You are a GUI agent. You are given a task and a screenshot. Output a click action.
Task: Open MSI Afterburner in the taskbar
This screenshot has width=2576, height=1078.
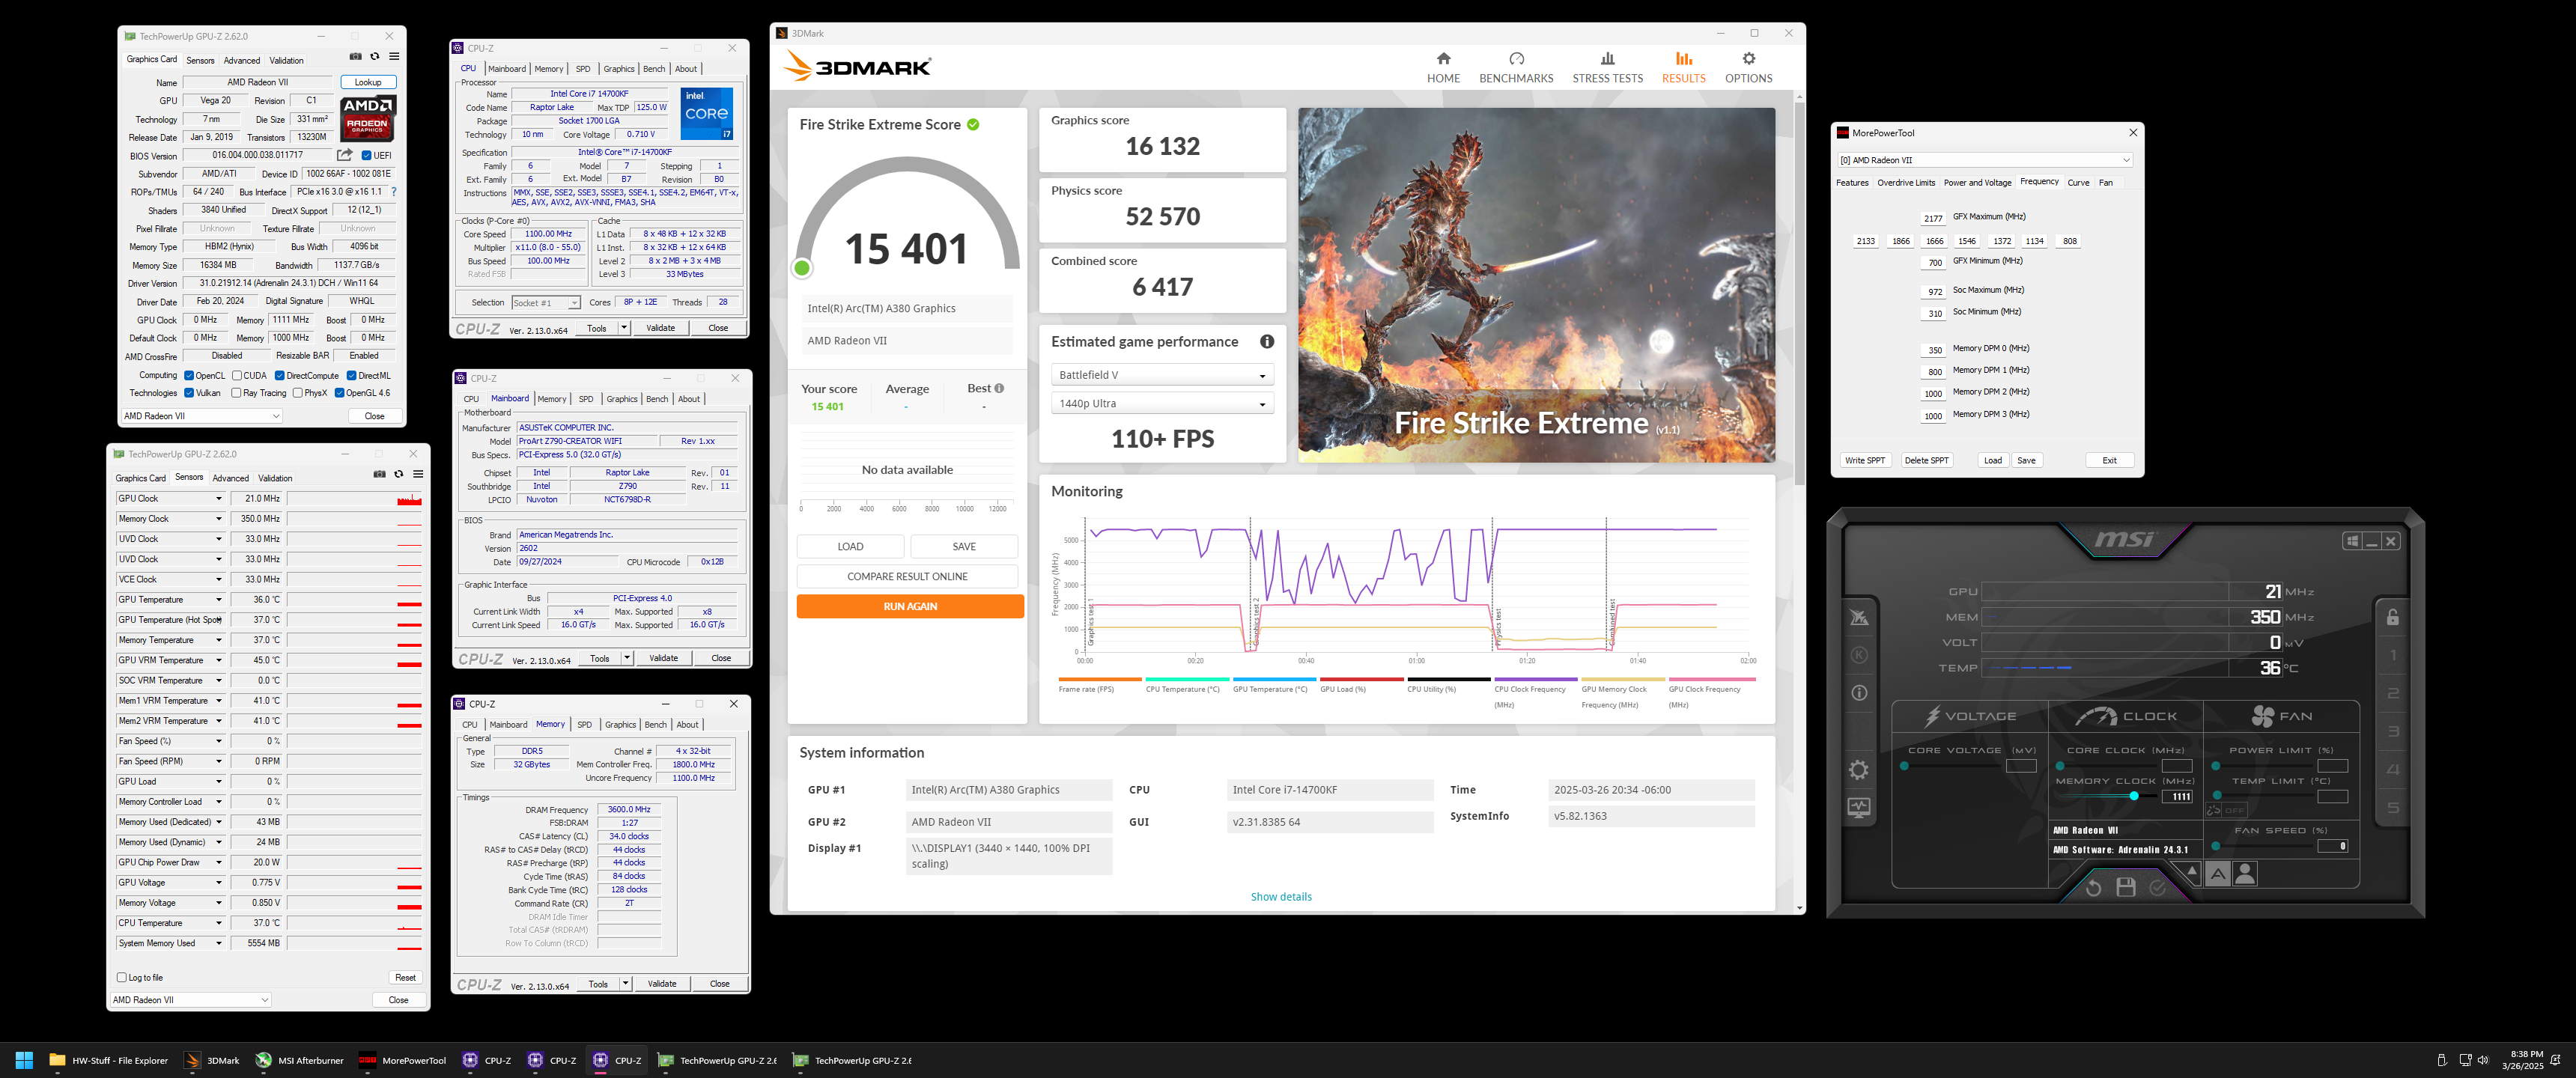[x=299, y=1060]
